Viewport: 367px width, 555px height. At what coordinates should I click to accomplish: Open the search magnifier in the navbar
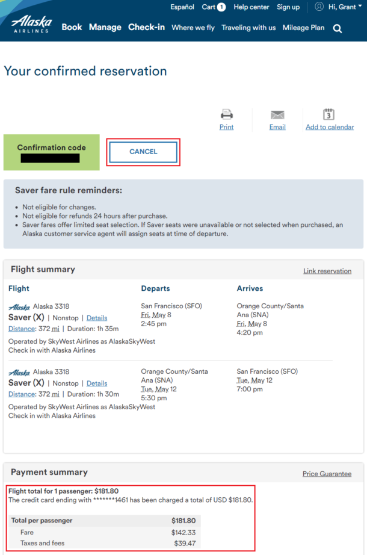(337, 28)
